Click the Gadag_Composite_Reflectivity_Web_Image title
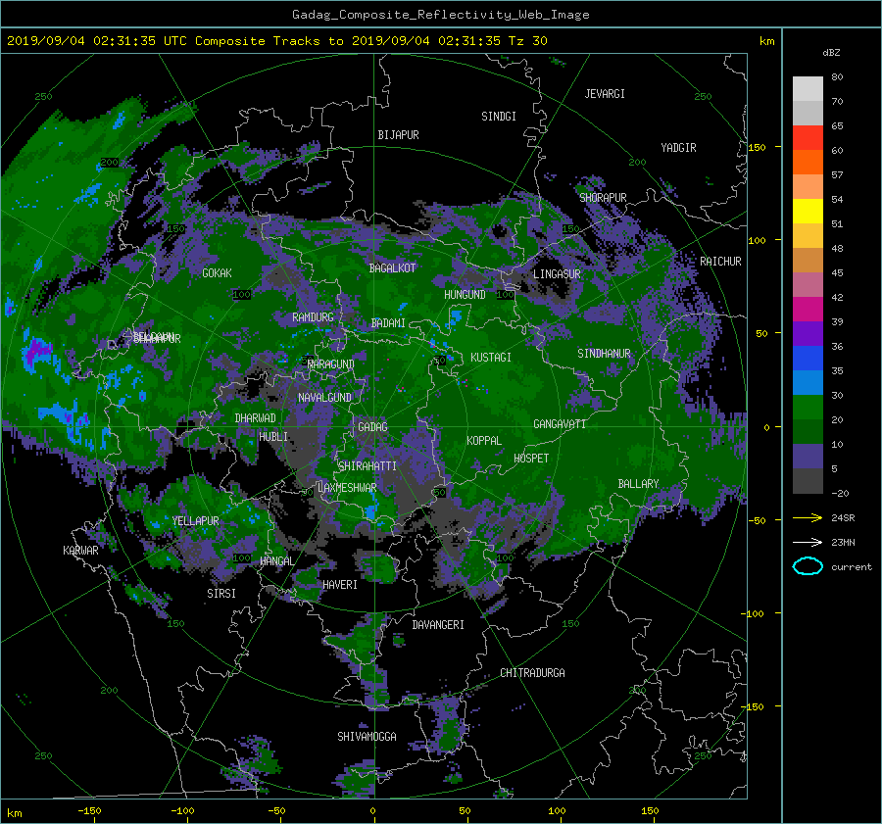 click(x=440, y=15)
